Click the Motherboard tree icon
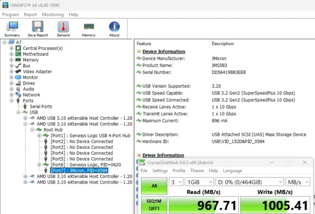Image resolution: width=315 pixels, height=214 pixels. (18, 54)
